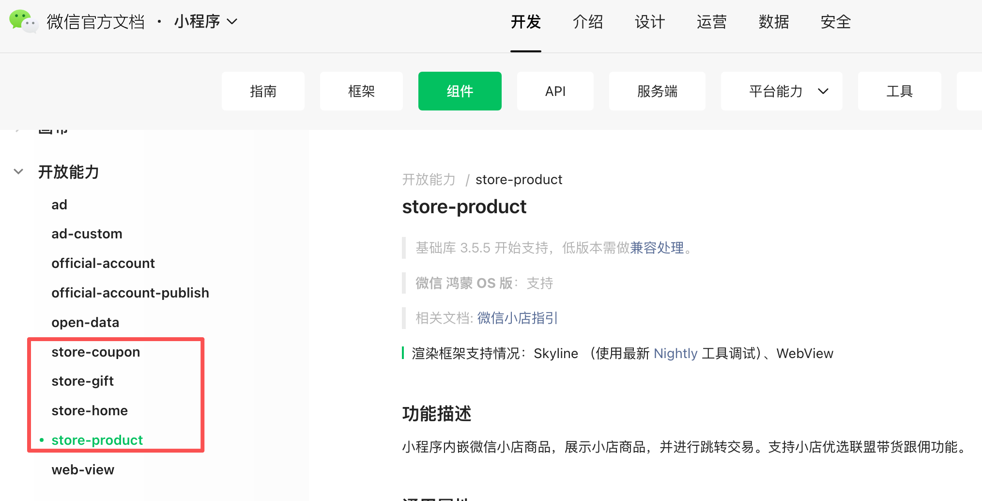Click the store-product page heading
982x501 pixels.
(x=464, y=207)
